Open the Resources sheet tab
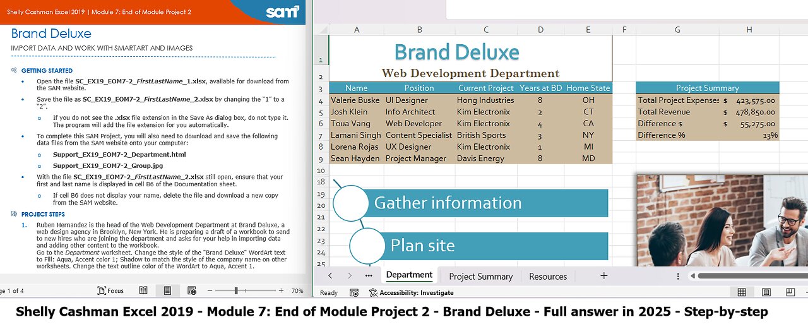 point(548,276)
